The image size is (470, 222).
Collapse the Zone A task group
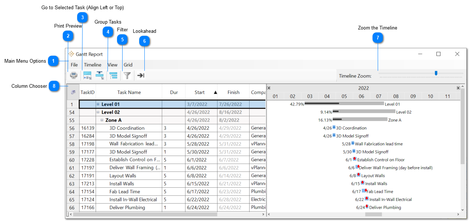(x=102, y=120)
